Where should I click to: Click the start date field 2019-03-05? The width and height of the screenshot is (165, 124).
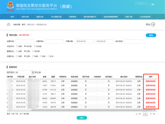[84, 41]
